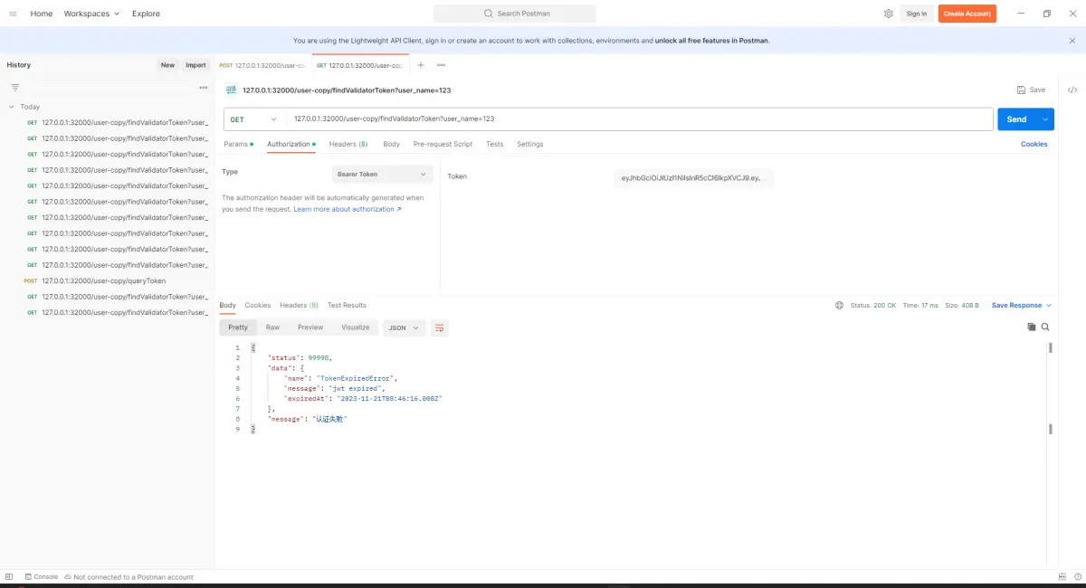Save the request using Save button
This screenshot has height=588, width=1086.
click(1031, 90)
